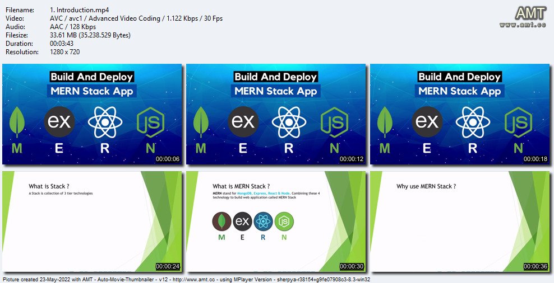Click the Express 'ex' logo in the 00:00:06 frame
The width and height of the screenshot is (554, 283).
click(59, 121)
